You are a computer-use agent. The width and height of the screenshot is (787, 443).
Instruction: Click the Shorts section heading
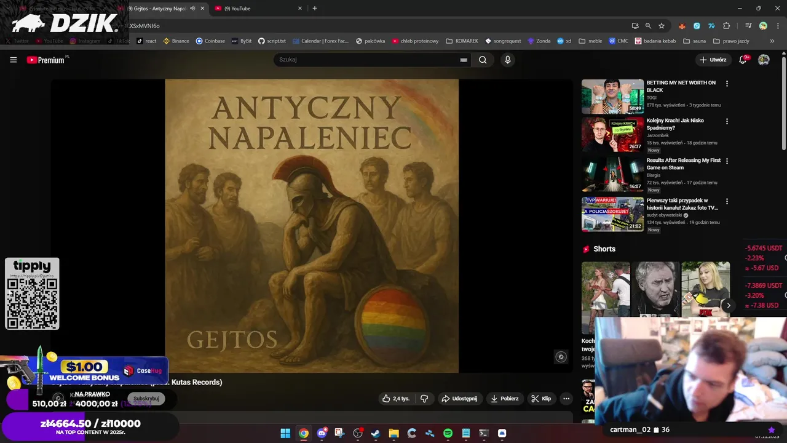[604, 249]
